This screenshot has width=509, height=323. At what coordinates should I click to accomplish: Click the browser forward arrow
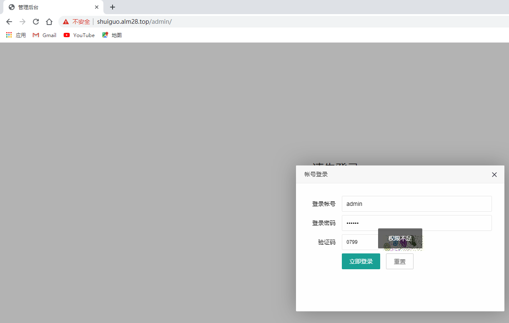tap(23, 22)
